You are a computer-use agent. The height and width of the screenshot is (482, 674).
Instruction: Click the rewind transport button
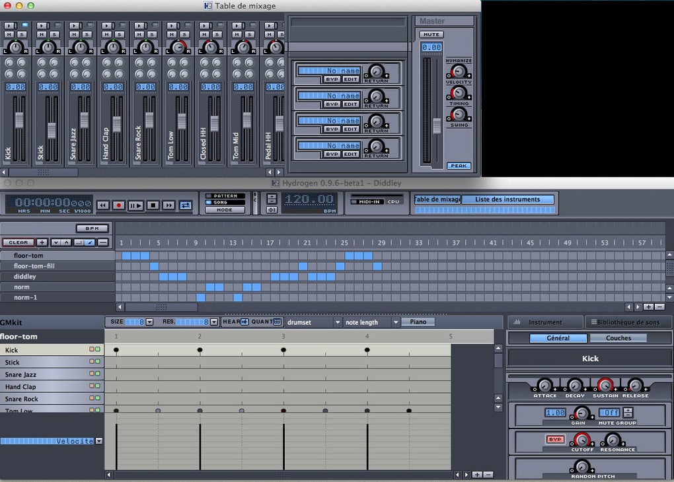[102, 205]
